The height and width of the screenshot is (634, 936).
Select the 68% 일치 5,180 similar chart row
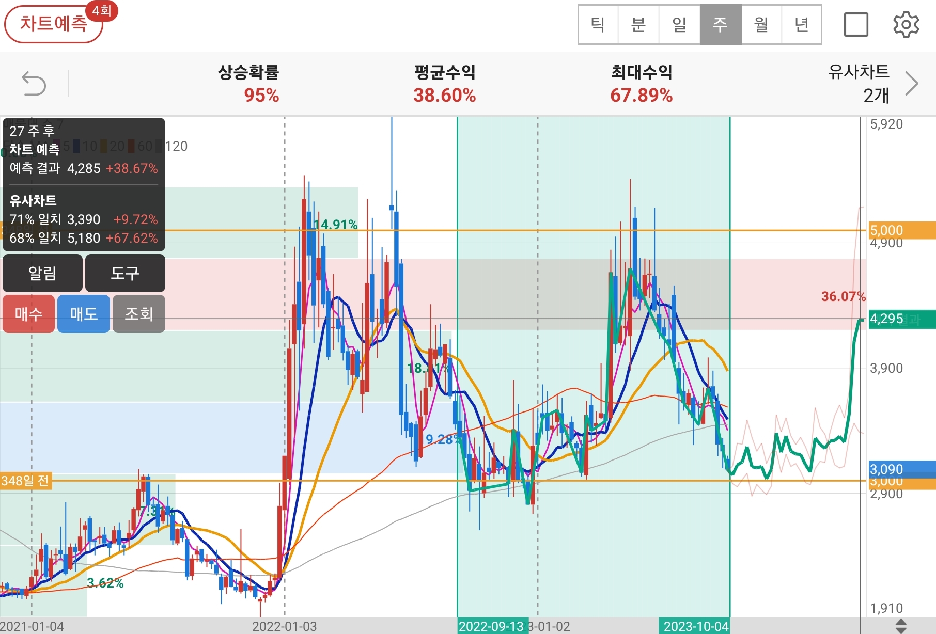(x=84, y=238)
